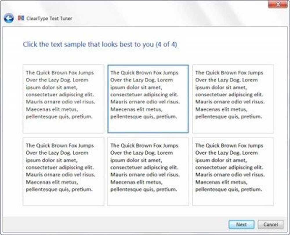Click 'Maecenas elit metus,' in bottom-right sample

point(221,182)
